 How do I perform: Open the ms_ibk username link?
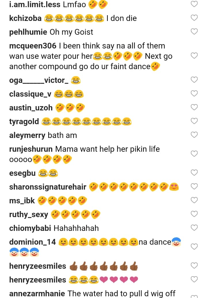point(22,201)
